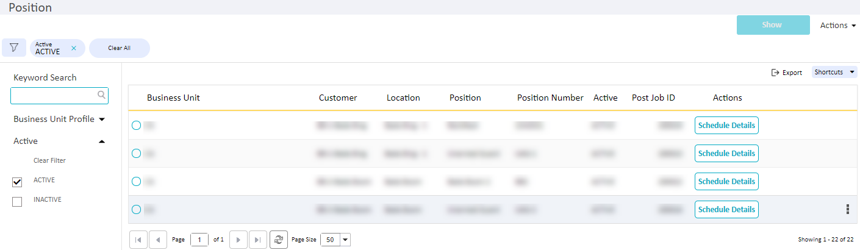Click the Page Size value 50

pyautogui.click(x=331, y=240)
